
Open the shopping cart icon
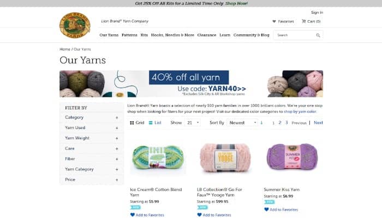(x=303, y=21)
